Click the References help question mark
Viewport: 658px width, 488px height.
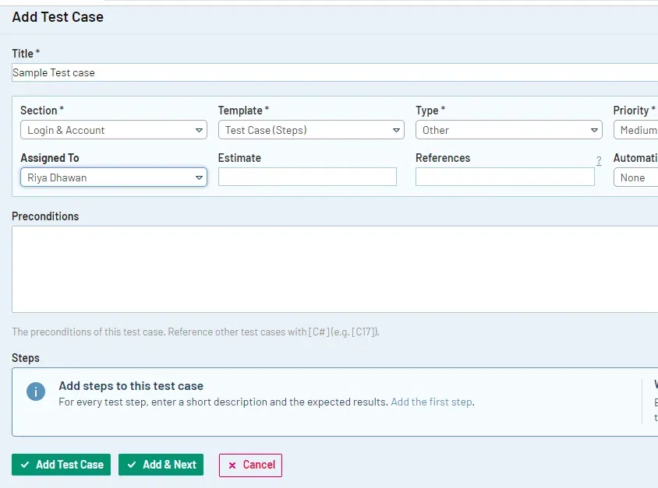pos(599,161)
